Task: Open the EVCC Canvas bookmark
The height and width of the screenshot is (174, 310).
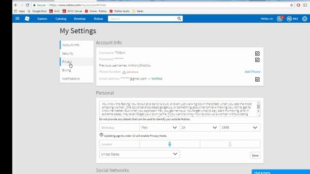Action: 72,11
